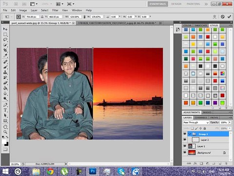
Task: Switch to warp mode icon
Action: [214, 17]
